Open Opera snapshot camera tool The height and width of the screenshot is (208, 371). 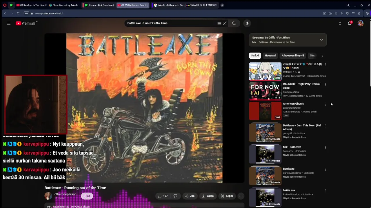(x=330, y=13)
